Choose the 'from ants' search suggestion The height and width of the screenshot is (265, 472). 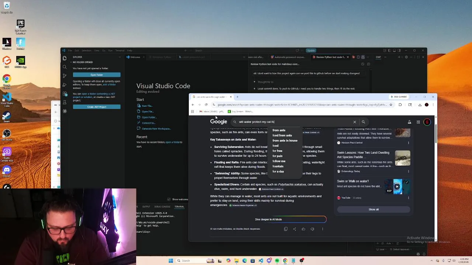[x=279, y=130]
